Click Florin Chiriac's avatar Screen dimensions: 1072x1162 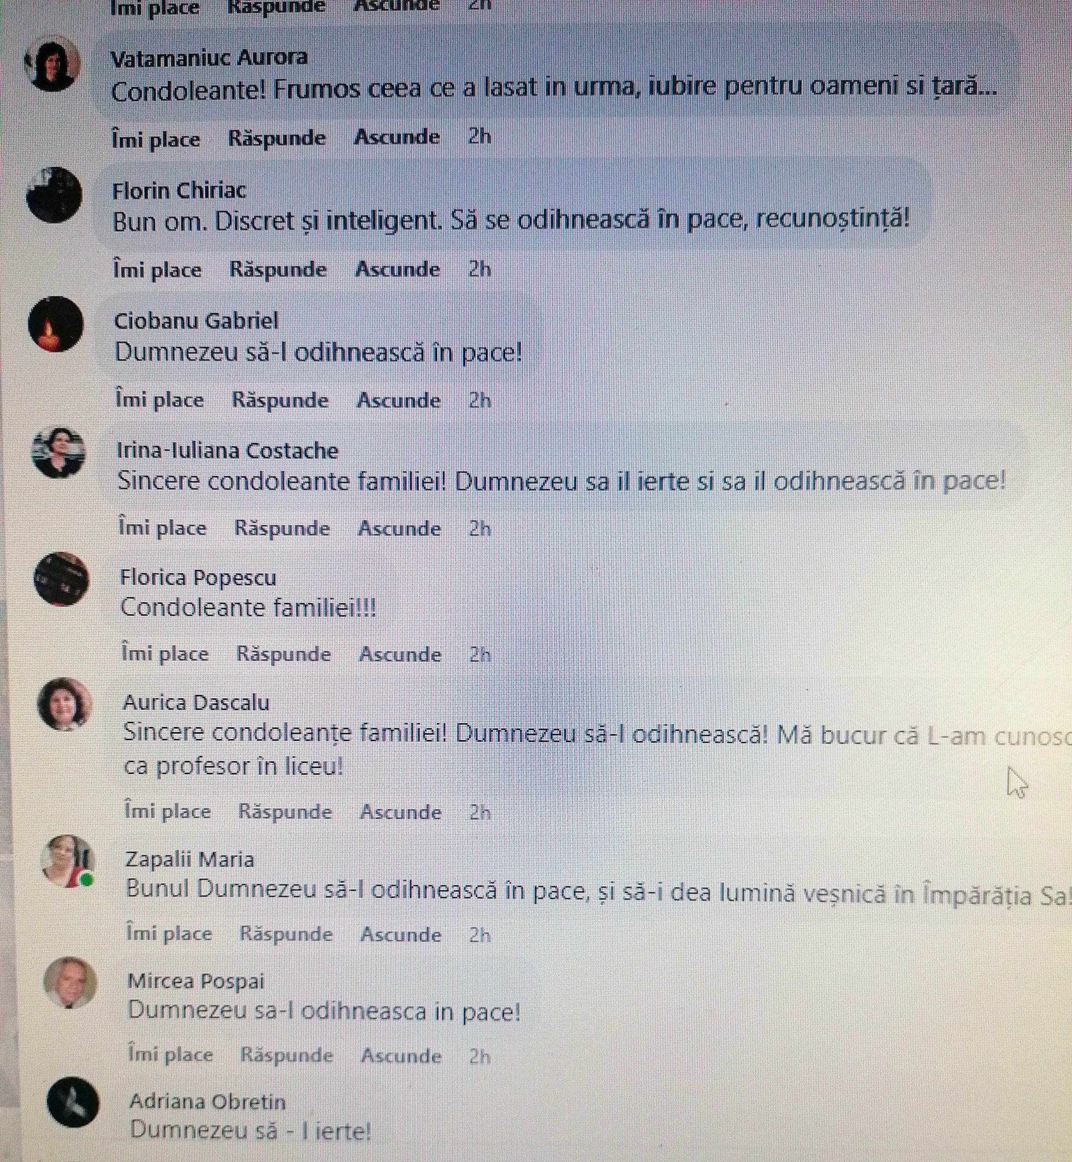click(54, 195)
